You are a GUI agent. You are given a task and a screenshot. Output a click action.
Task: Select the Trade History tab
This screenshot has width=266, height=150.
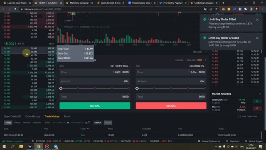[52, 117]
